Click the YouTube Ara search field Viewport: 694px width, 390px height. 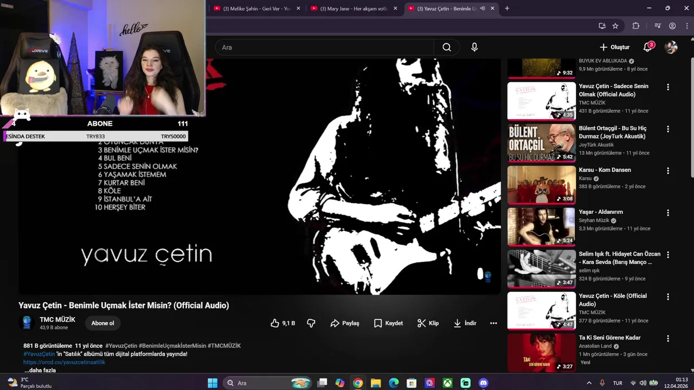[x=324, y=47]
